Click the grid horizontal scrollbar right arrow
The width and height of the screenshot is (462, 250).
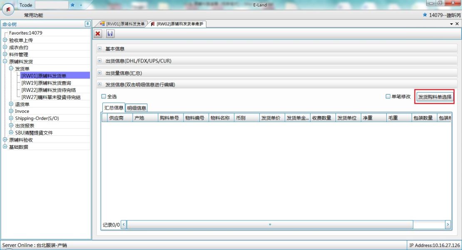[448, 225]
